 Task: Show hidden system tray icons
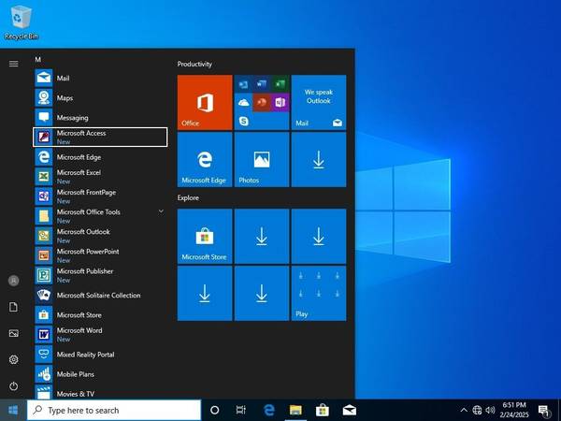click(464, 410)
